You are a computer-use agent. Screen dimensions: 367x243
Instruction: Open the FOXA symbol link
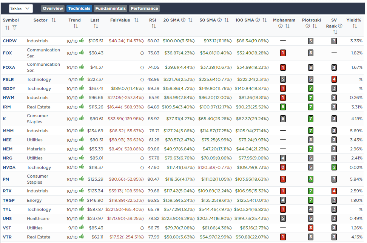pos(9,67)
